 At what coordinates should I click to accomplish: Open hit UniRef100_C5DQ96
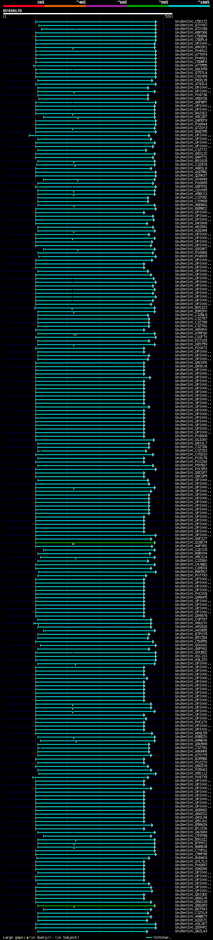point(191,36)
